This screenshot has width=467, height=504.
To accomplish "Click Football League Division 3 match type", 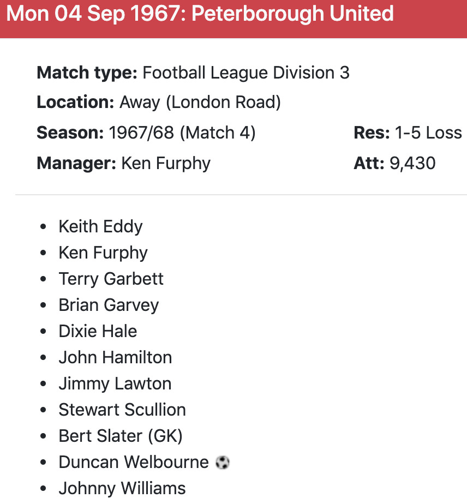I will point(246,73).
